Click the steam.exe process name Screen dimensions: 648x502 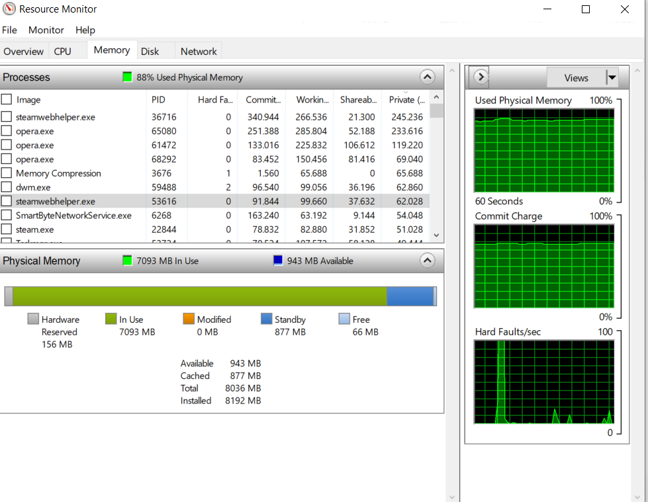[x=34, y=230]
